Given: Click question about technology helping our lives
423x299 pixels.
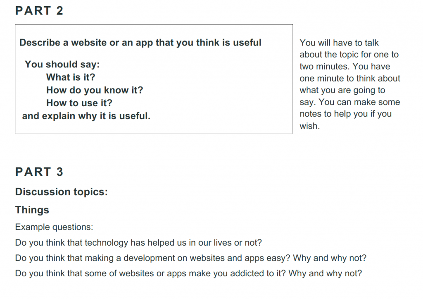Looking at the screenshot, I should coord(138,242).
